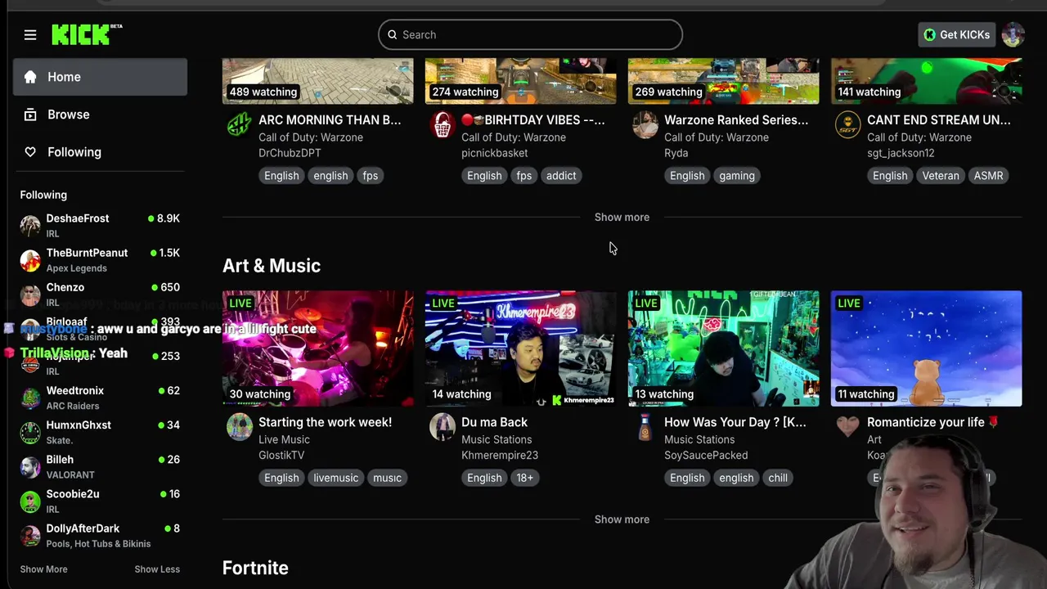Viewport: 1047px width, 589px height.
Task: Click the Get KICKs button
Action: 957,34
